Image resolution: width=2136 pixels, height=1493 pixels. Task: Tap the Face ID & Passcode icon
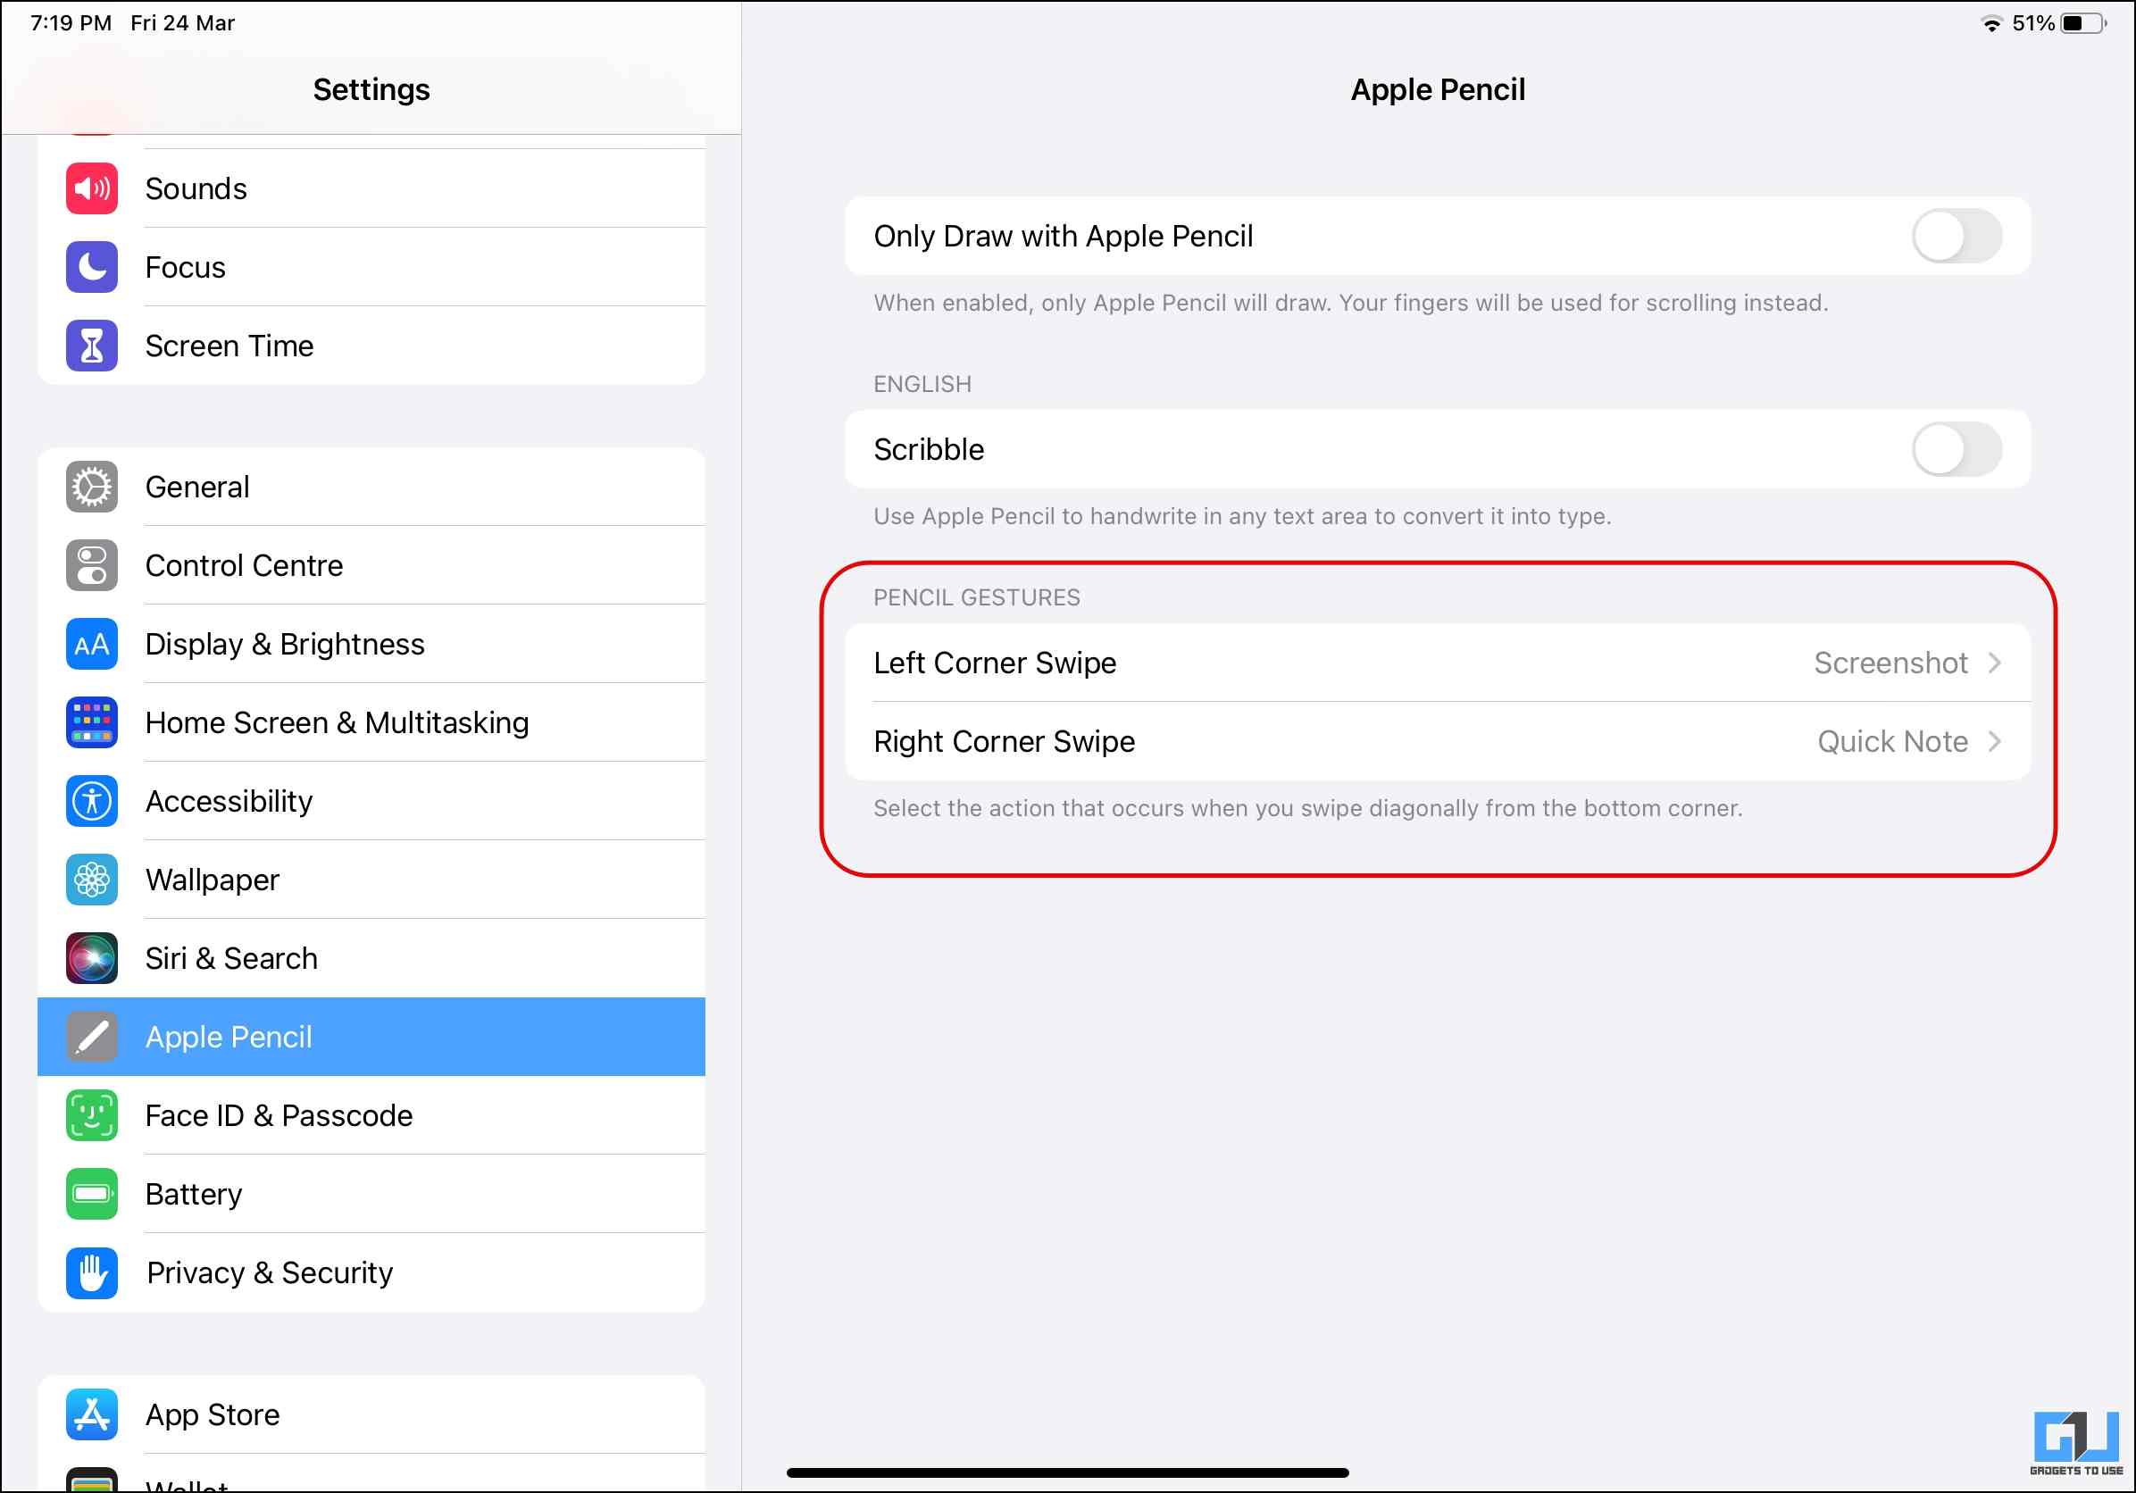(x=91, y=1115)
